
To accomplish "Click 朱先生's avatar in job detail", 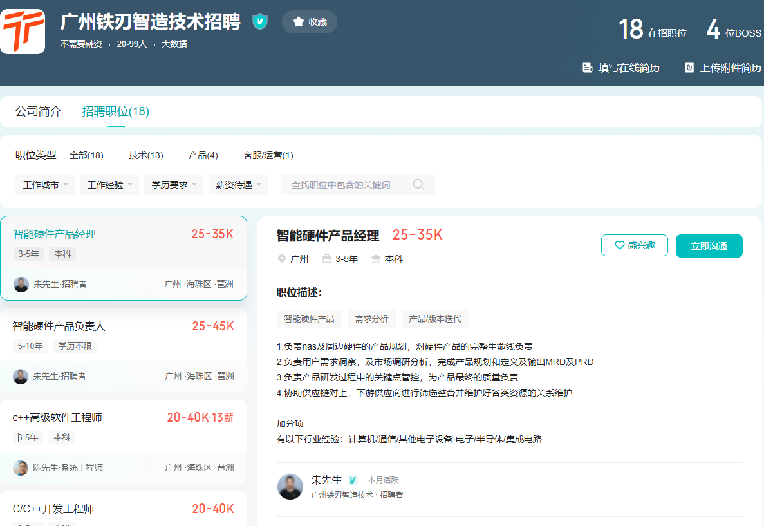I will coord(290,487).
